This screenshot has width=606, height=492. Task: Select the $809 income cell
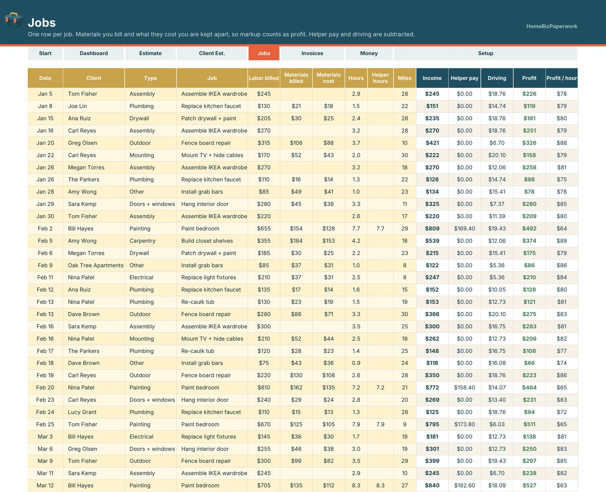tap(432, 228)
